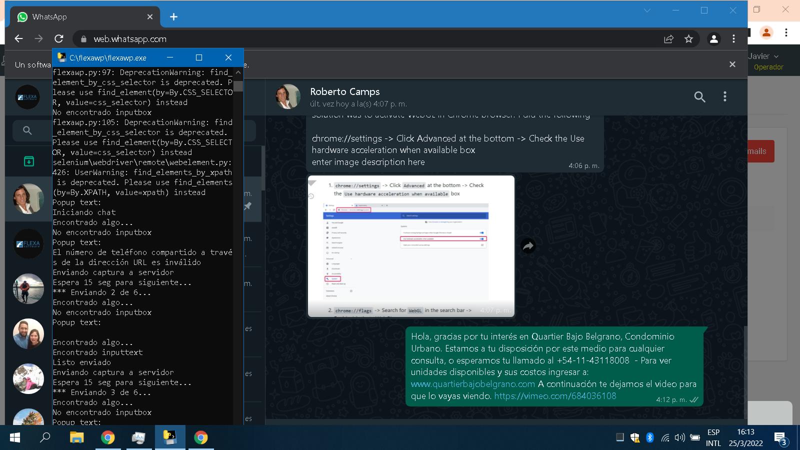Click the sent message 4:12 p. m. timestamp
Screen dimensions: 800x450
tap(671, 400)
